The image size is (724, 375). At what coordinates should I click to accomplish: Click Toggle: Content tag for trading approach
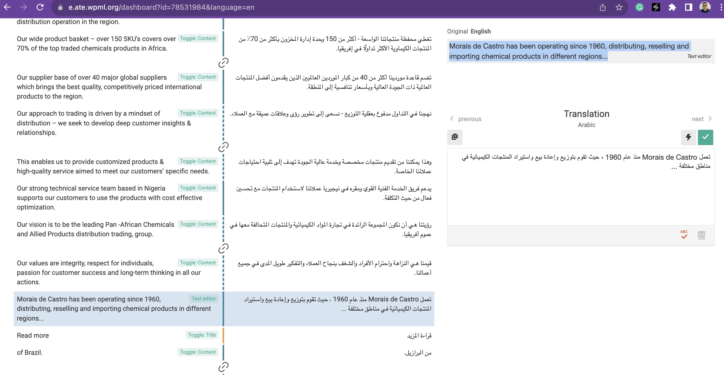pos(198,113)
